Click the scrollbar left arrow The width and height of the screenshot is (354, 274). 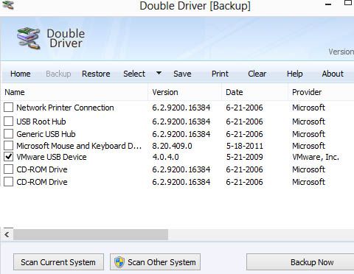[x=7, y=234]
